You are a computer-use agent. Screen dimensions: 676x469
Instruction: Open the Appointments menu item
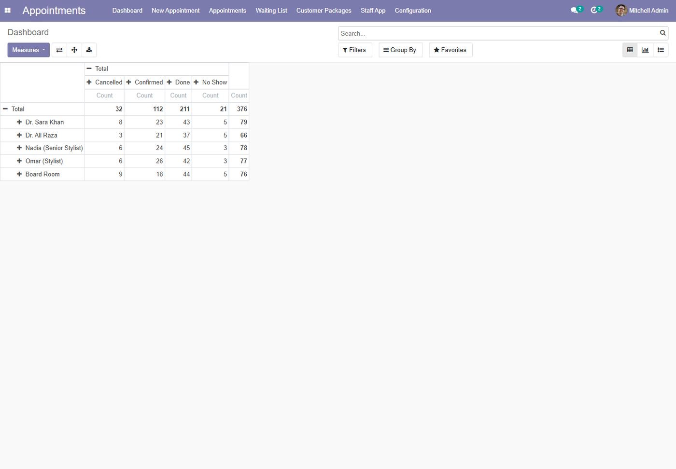coord(227,10)
